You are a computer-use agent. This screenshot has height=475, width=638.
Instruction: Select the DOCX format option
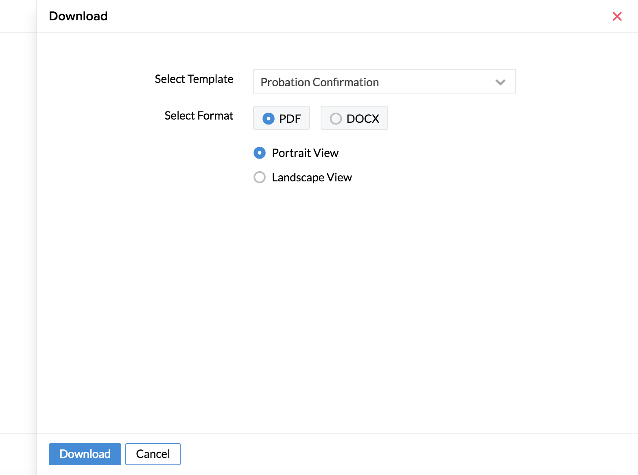coord(354,118)
